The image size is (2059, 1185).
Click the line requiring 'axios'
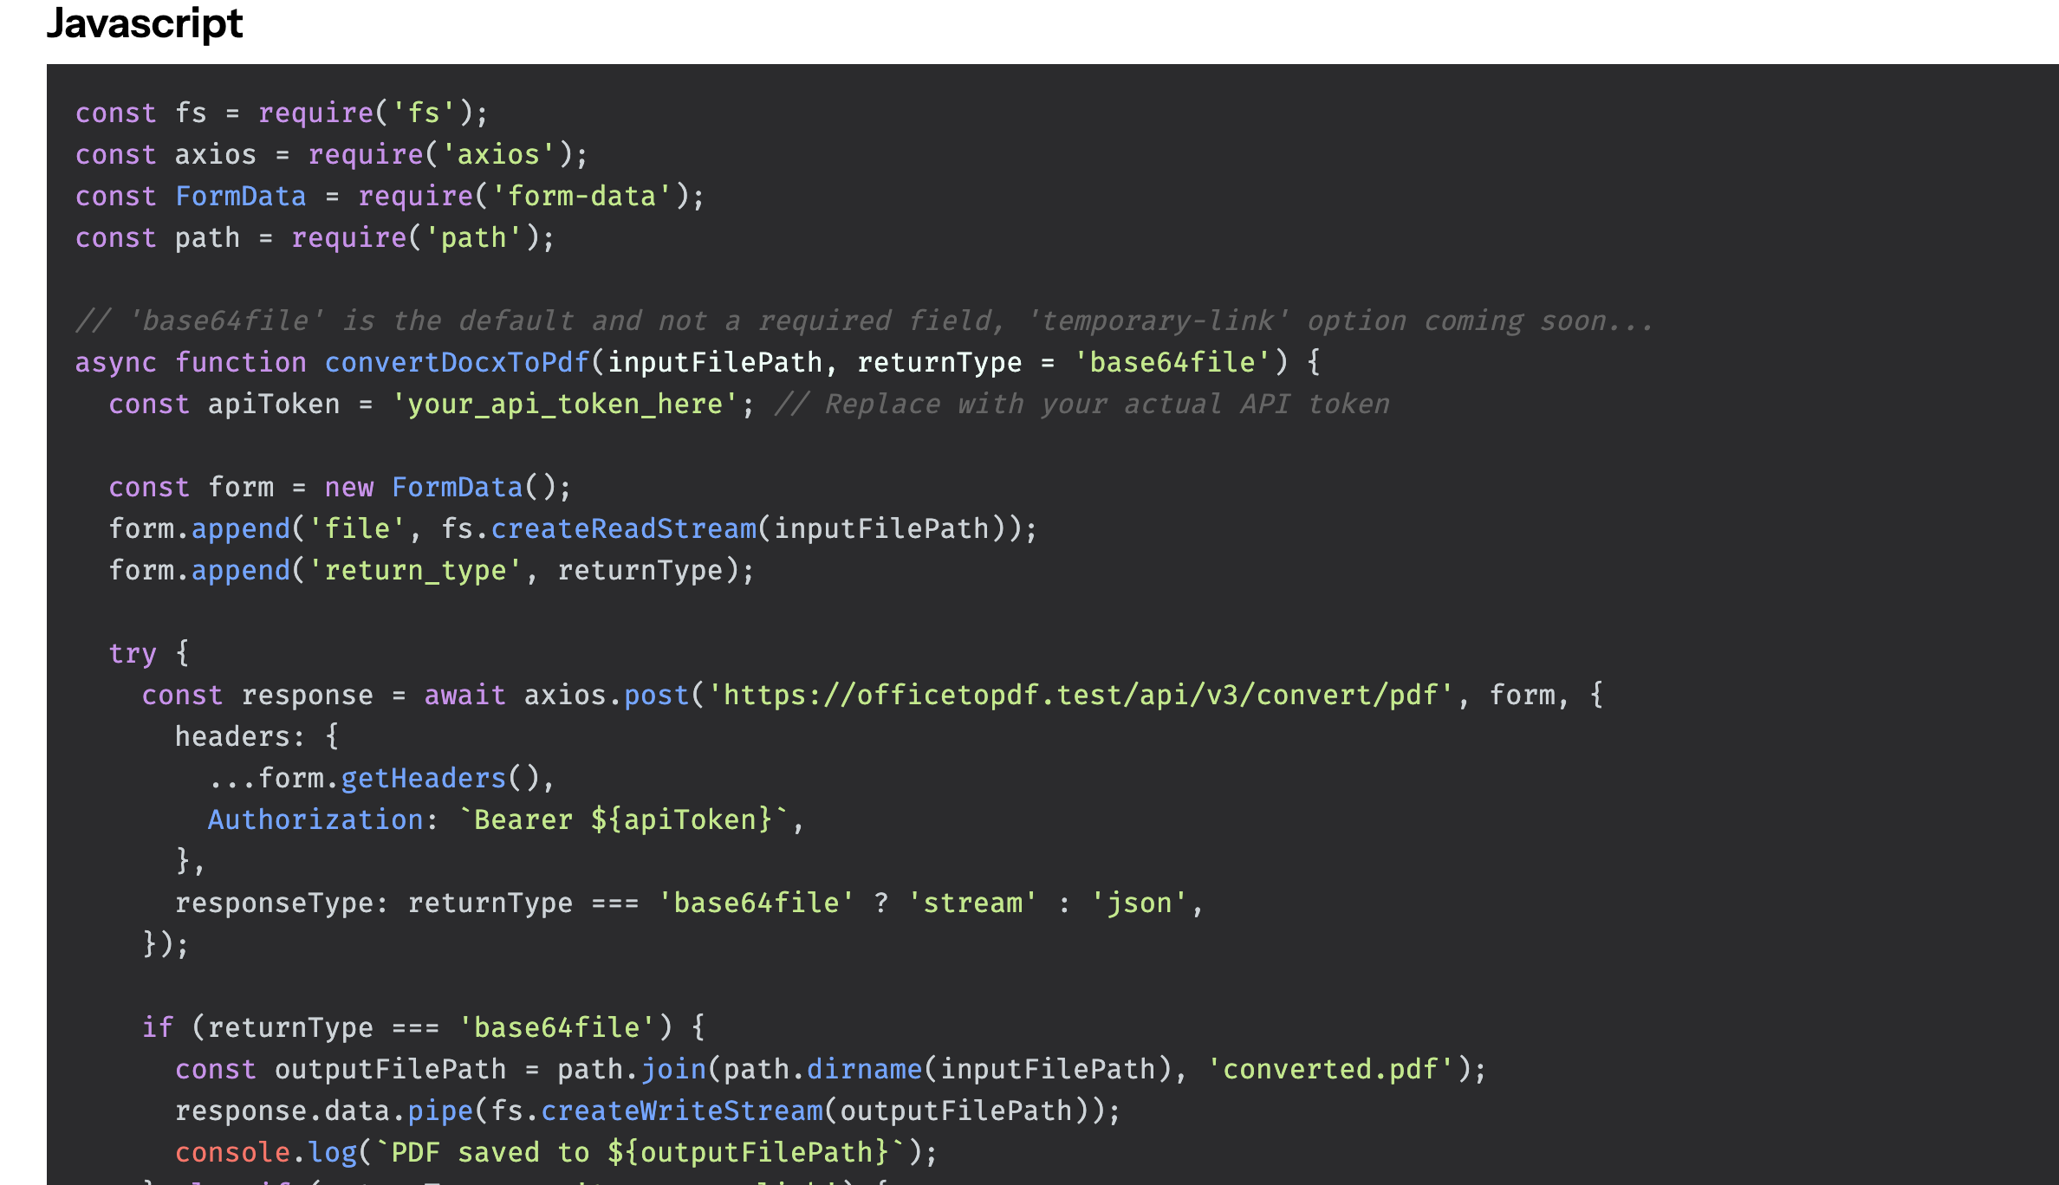tap(332, 155)
